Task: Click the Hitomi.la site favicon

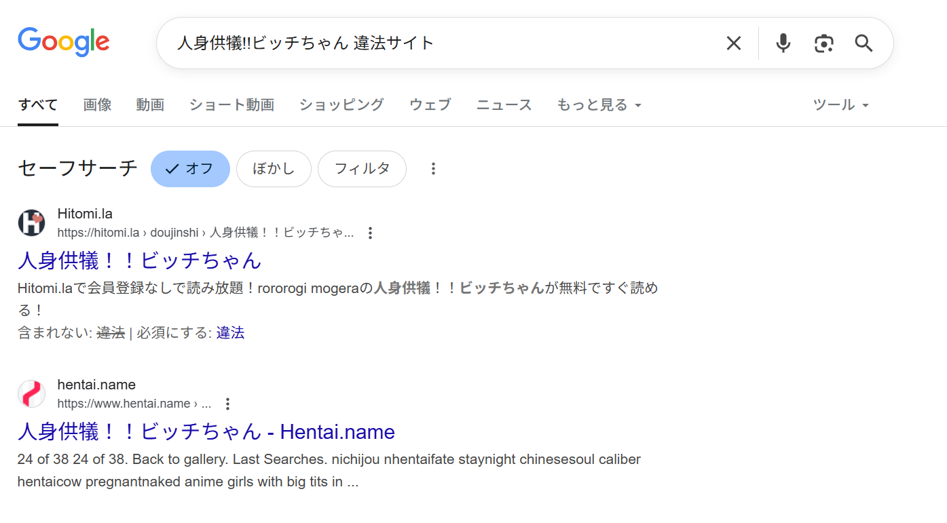Action: [31, 222]
